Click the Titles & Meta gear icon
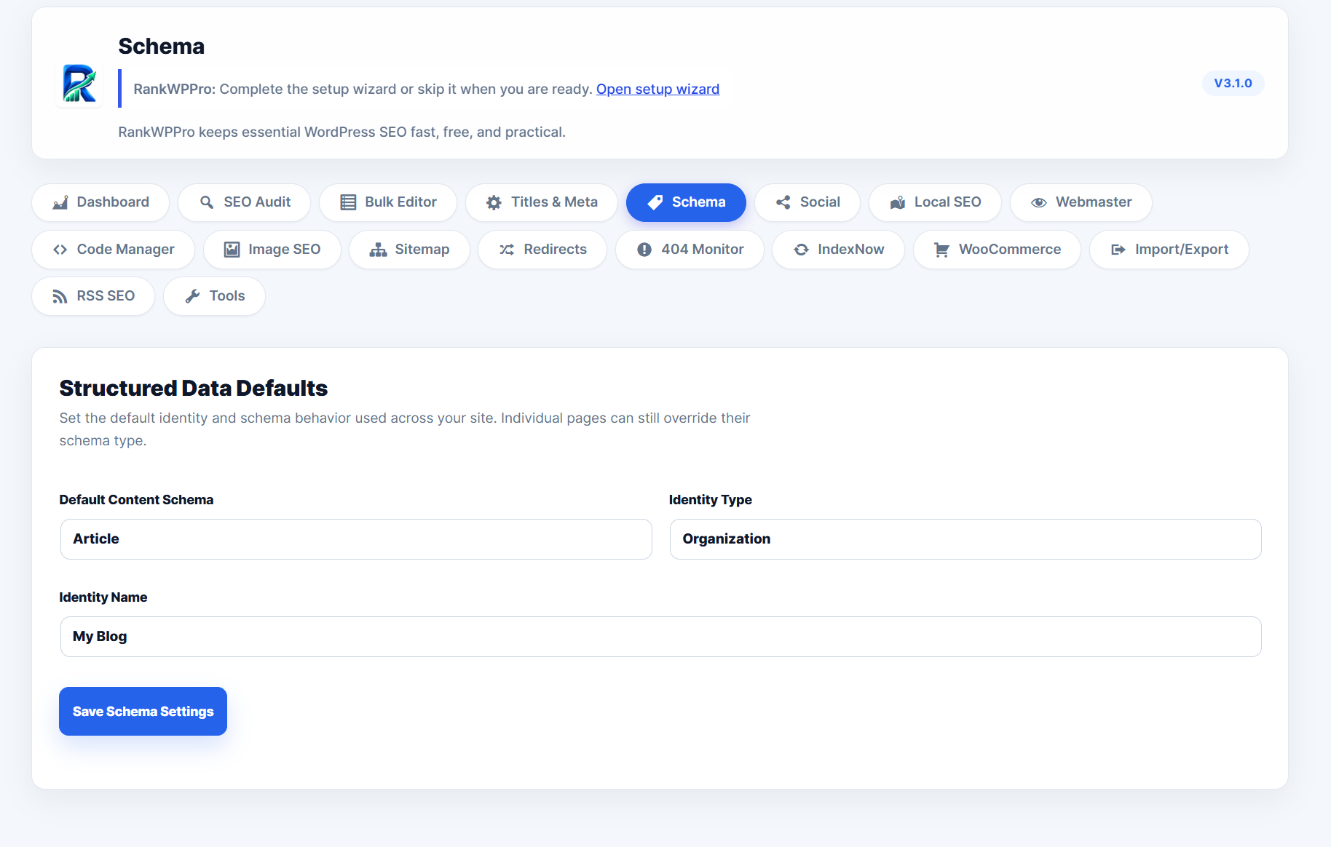1331x847 pixels. (494, 202)
